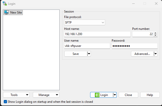The height and width of the screenshot is (106, 162).
Task: Open the File protocol SFTP dropdown
Action: point(85,23)
